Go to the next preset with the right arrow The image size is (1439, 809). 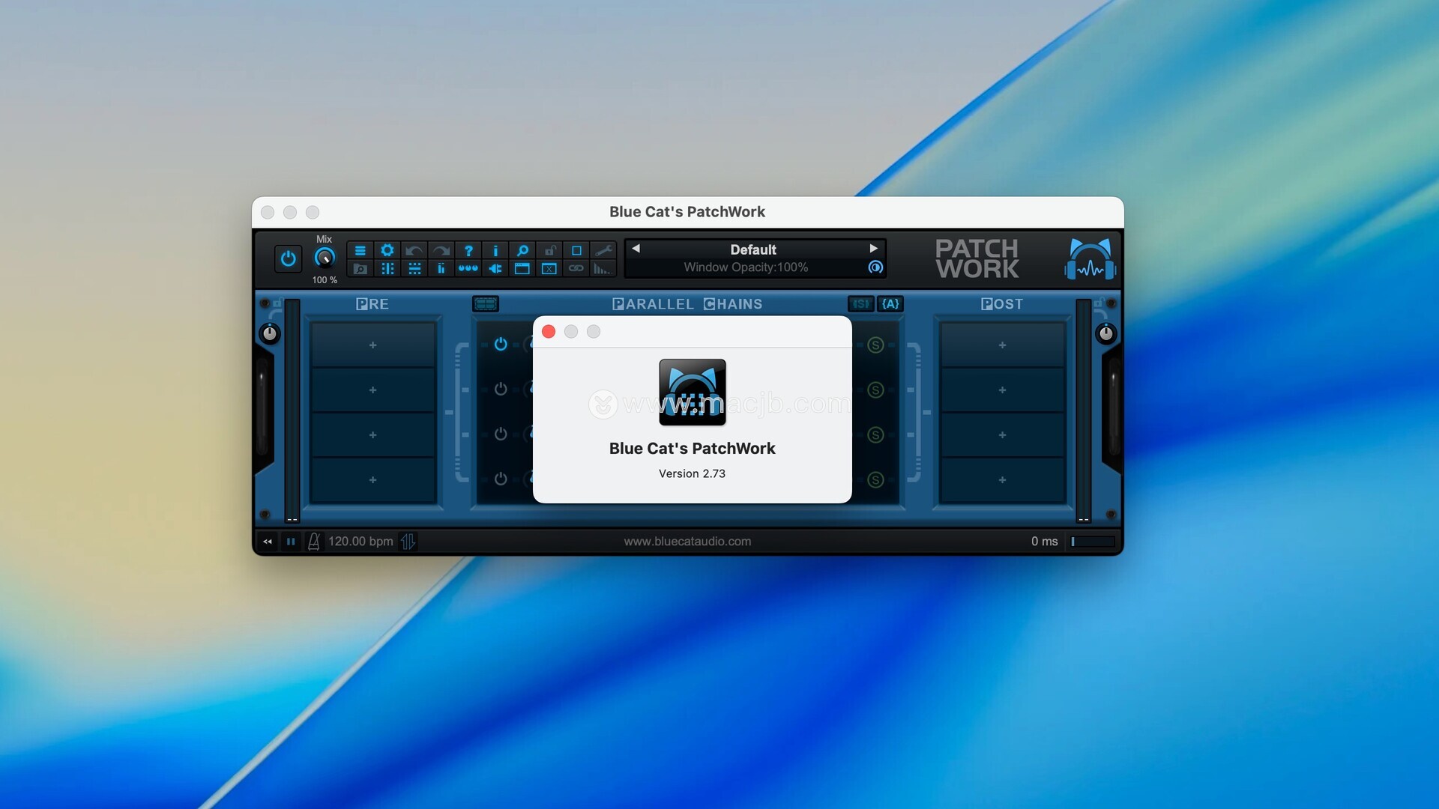tap(873, 249)
